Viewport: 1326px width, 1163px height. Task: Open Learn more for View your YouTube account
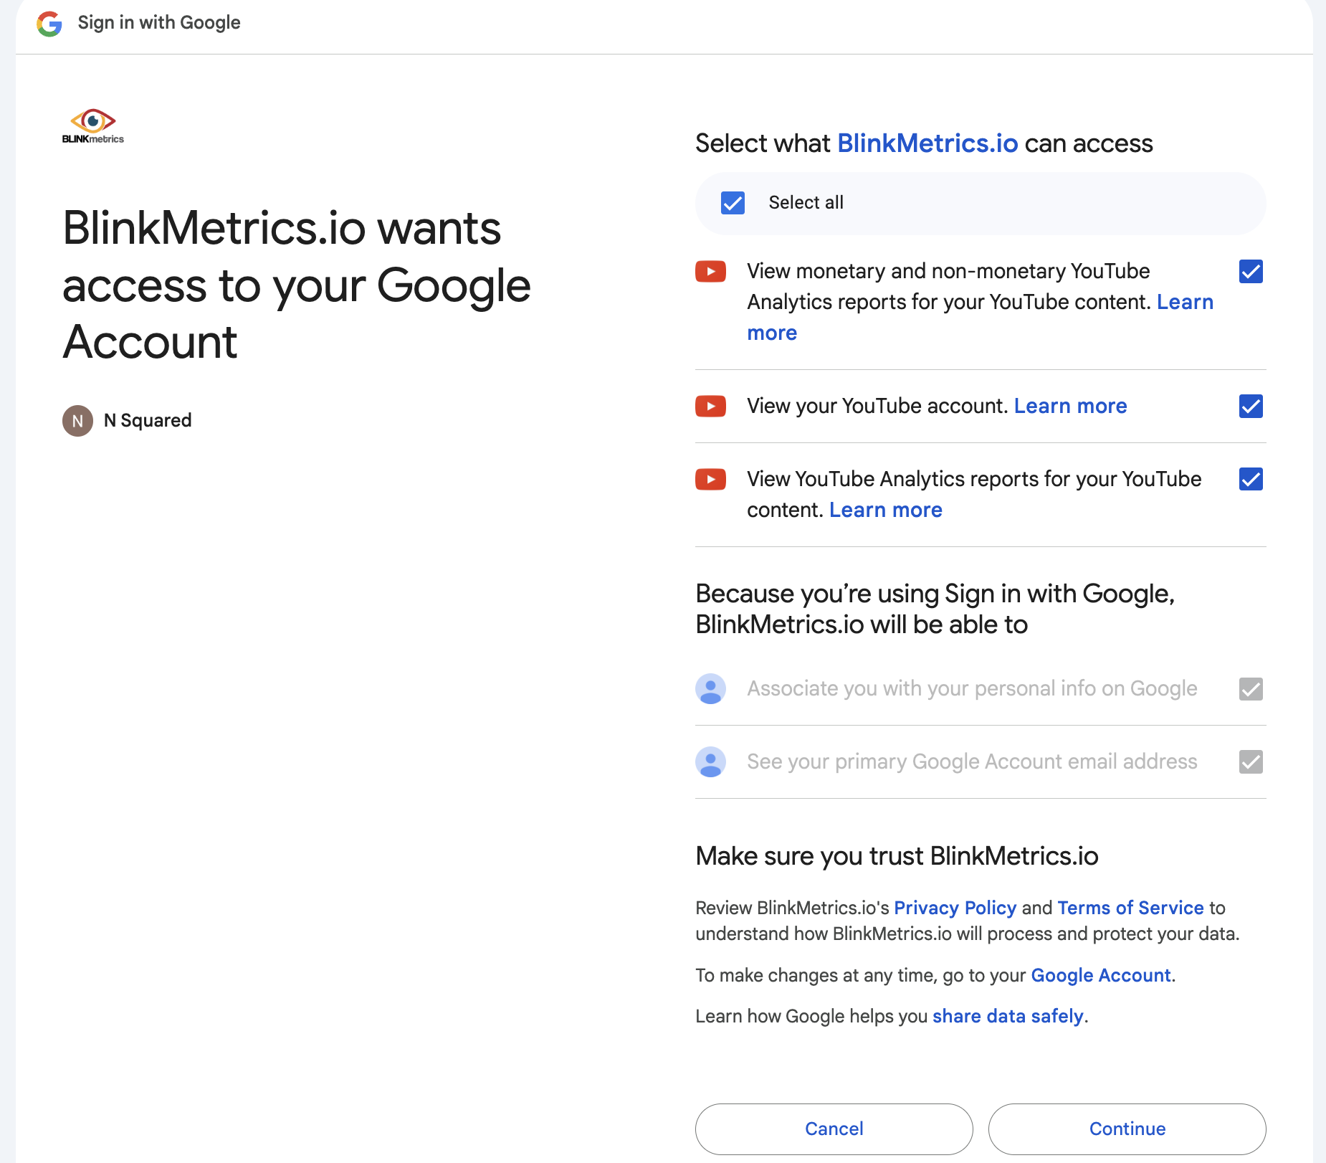coord(1070,406)
